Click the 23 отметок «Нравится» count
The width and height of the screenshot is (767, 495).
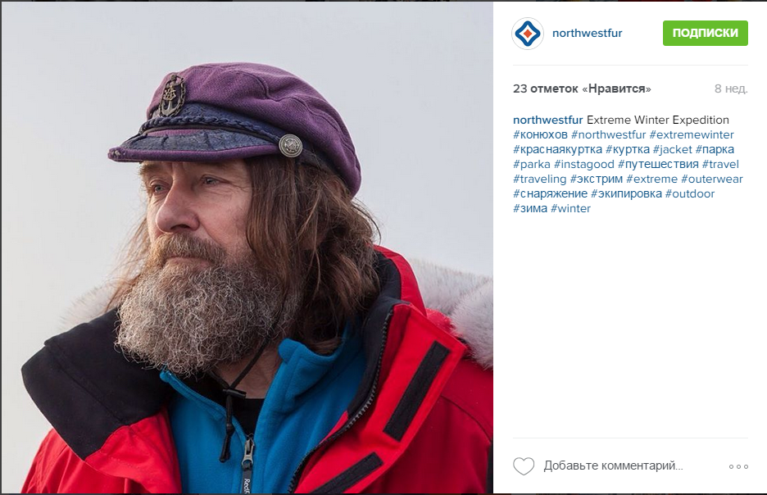tap(582, 89)
